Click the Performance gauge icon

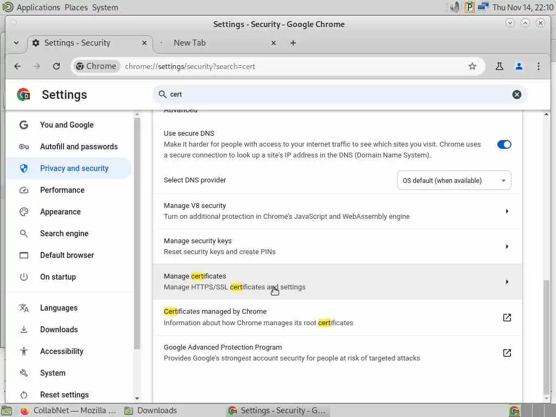(24, 190)
